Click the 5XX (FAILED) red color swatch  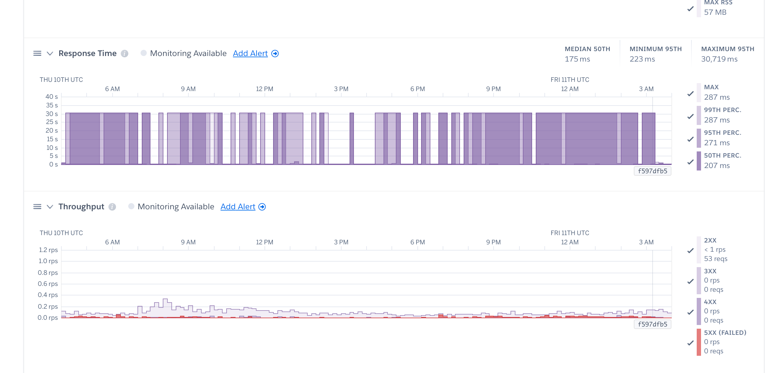tap(699, 342)
